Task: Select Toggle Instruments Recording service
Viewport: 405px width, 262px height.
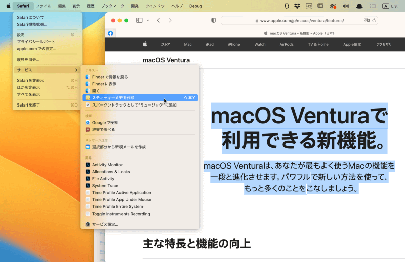Action: [140, 214]
